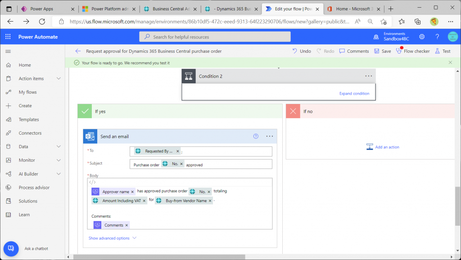Click the Outlook icon on Send an email
Image resolution: width=461 pixels, height=260 pixels.
pos(90,137)
